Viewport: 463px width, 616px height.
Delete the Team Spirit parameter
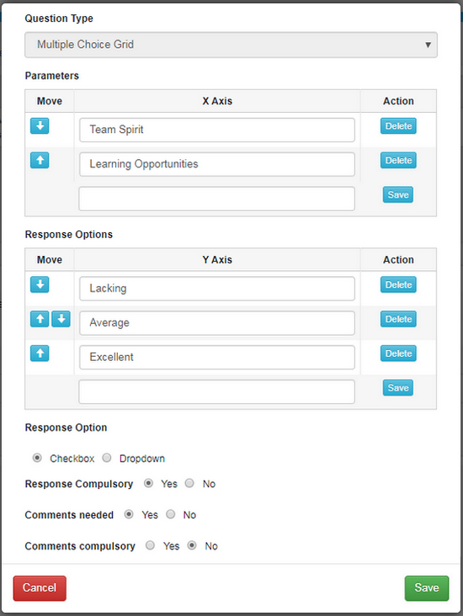(398, 126)
